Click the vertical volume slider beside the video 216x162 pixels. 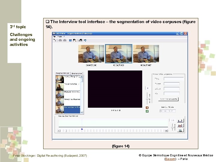(147, 98)
